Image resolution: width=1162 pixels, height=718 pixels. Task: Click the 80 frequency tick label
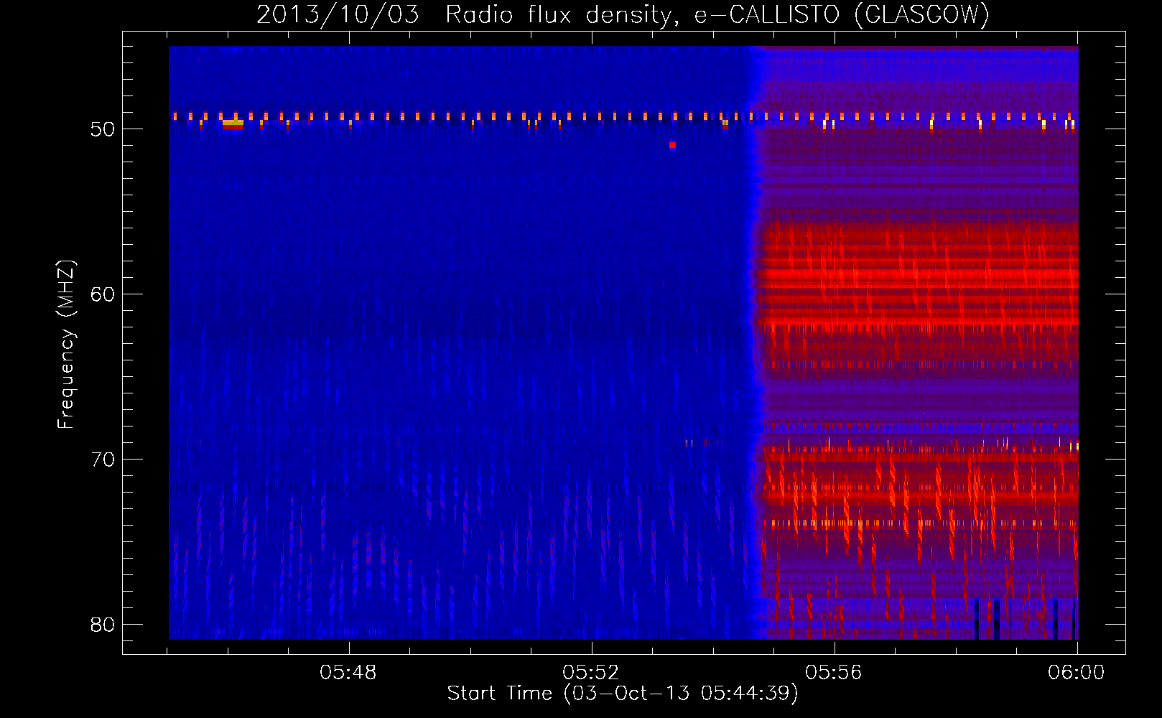(x=103, y=625)
